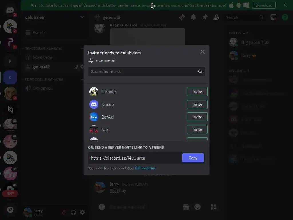Open the threads icon in channel header
This screenshot has height=220, width=293.
tap(182, 17)
